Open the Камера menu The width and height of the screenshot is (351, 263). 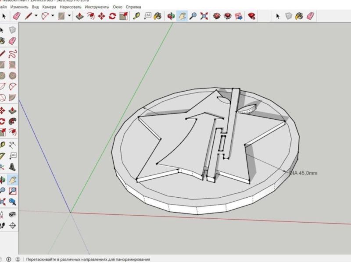click(x=49, y=7)
